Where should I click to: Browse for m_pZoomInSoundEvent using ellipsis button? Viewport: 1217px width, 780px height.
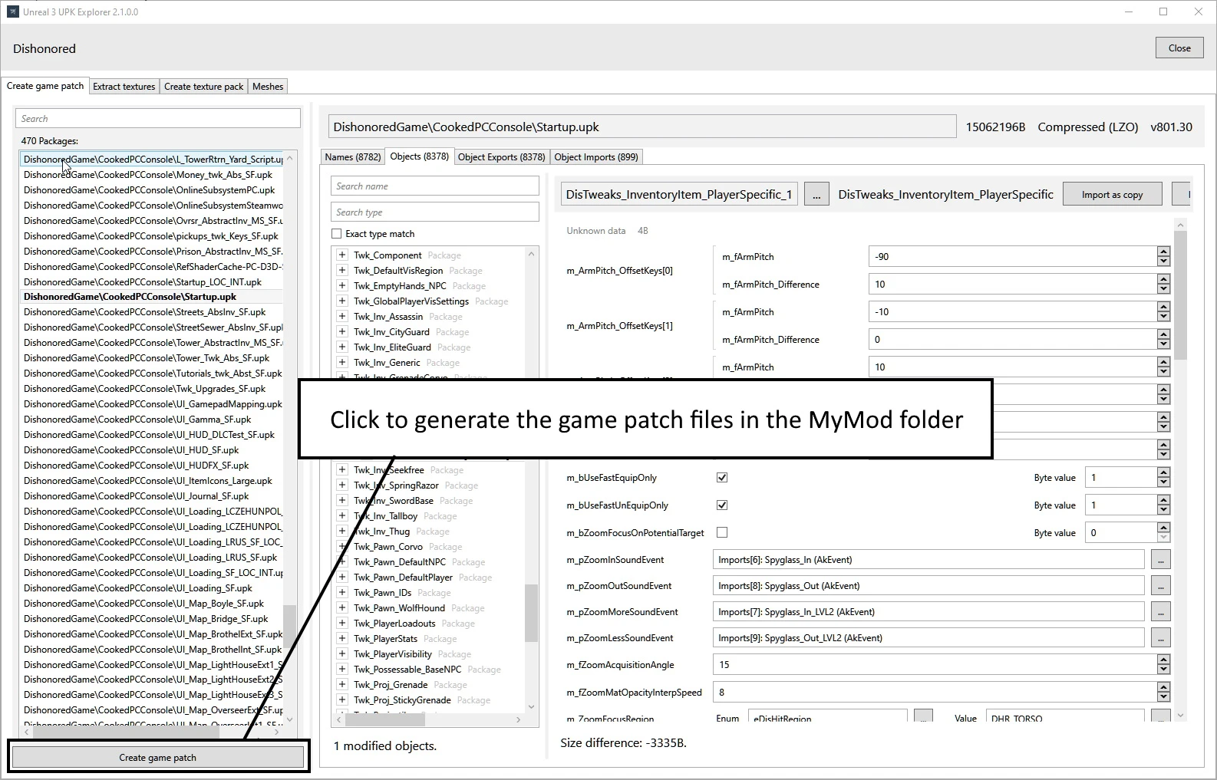coord(1160,560)
